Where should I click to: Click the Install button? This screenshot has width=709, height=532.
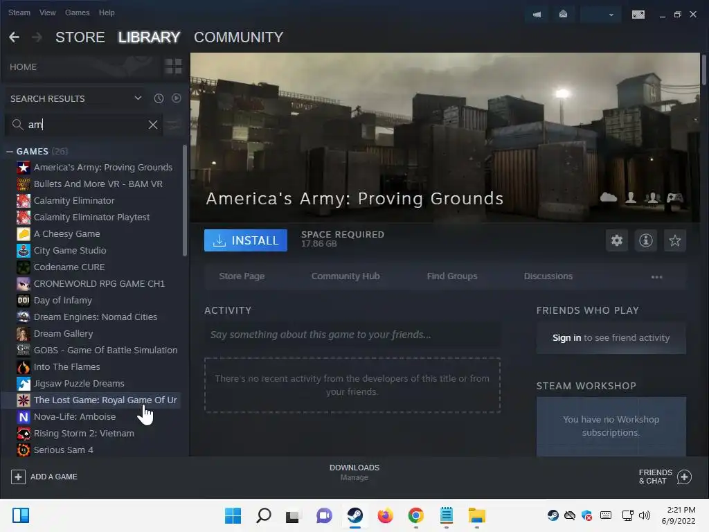[x=246, y=240]
